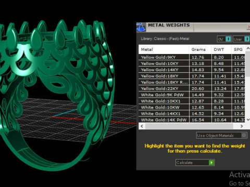Click the horizontal scroll right arrow
250x187 pixels.
(x=242, y=126)
